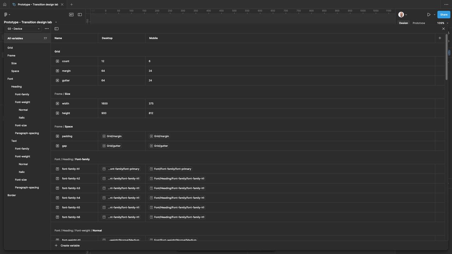Viewport: 452px width, 254px height.
Task: Click the plus icon to open new tab
Action: pos(71,5)
